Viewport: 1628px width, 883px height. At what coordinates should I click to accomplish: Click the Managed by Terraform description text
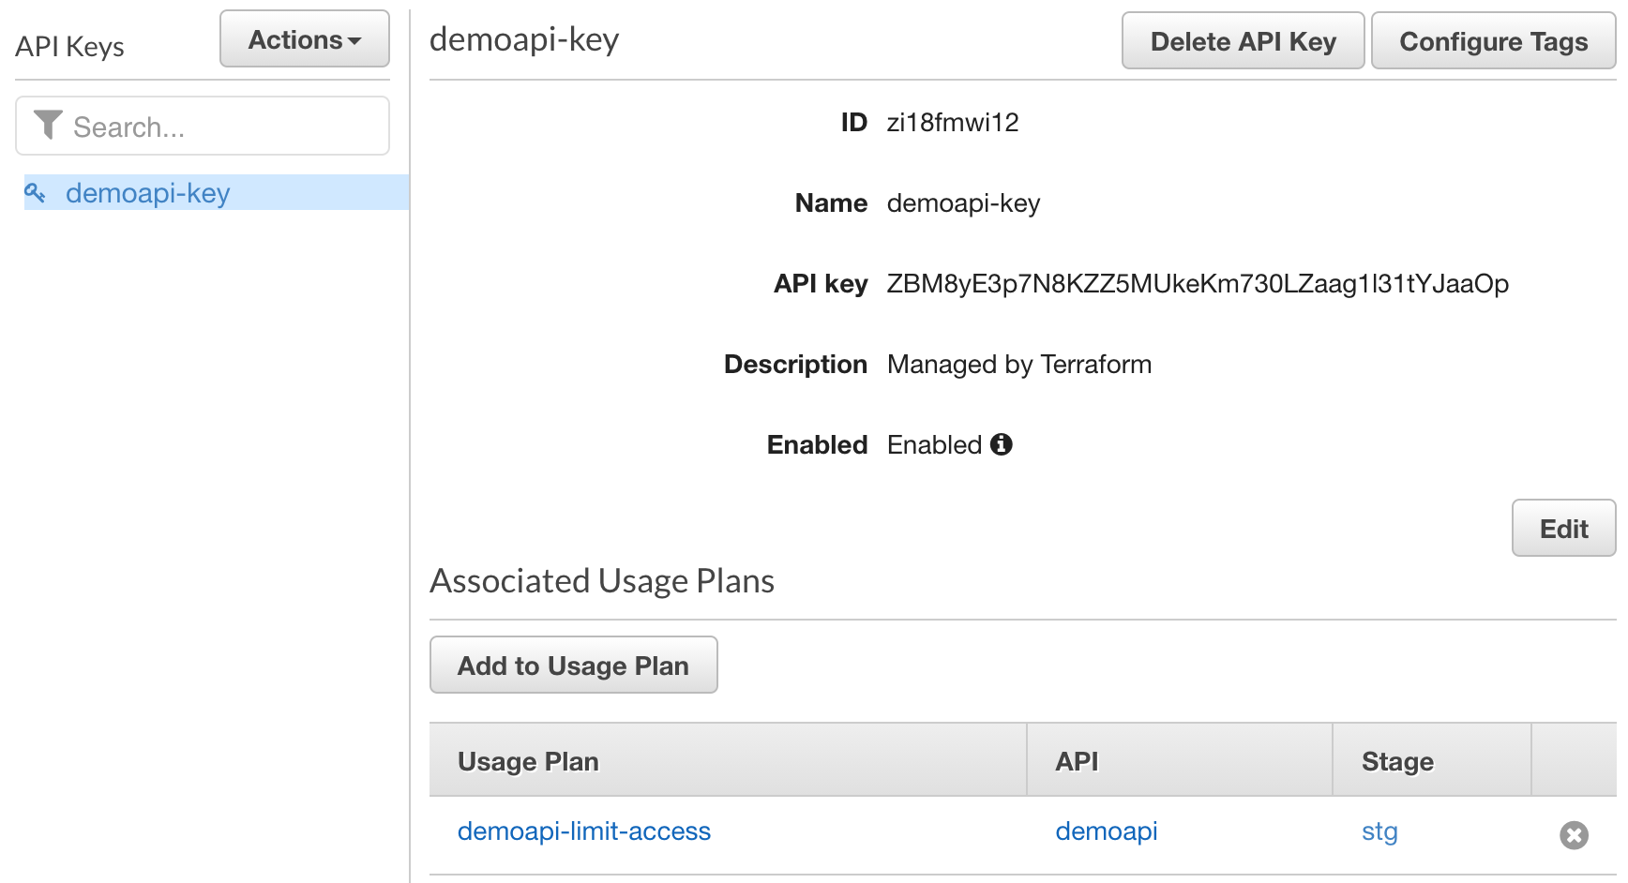[x=1018, y=365]
